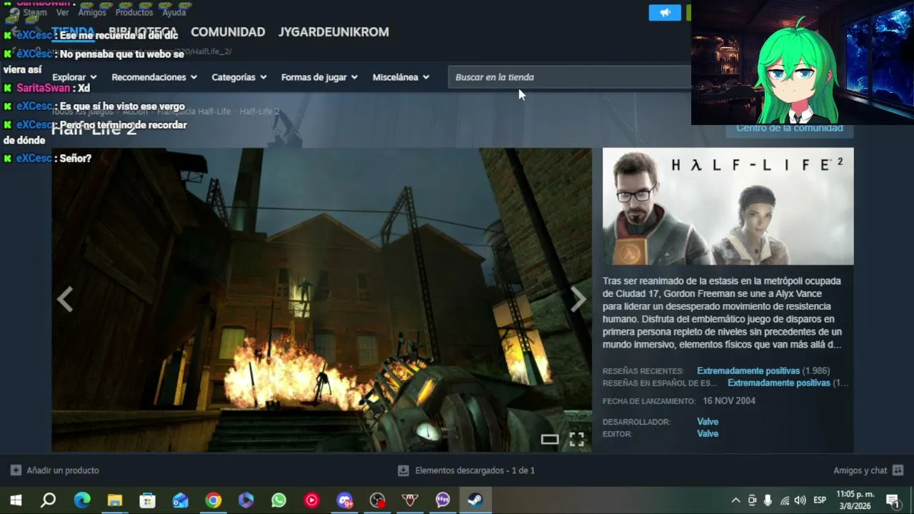Open fullscreen view of the screenshot

[x=576, y=440]
